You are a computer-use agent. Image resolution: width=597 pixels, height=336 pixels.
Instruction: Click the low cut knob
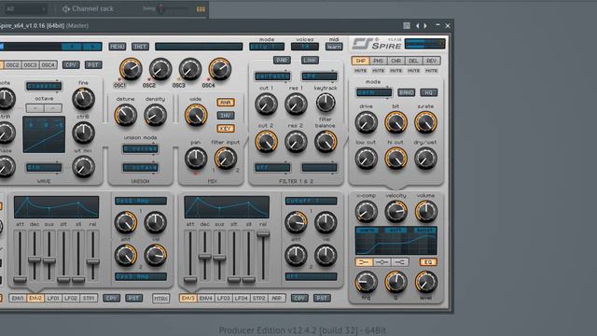coord(366,158)
